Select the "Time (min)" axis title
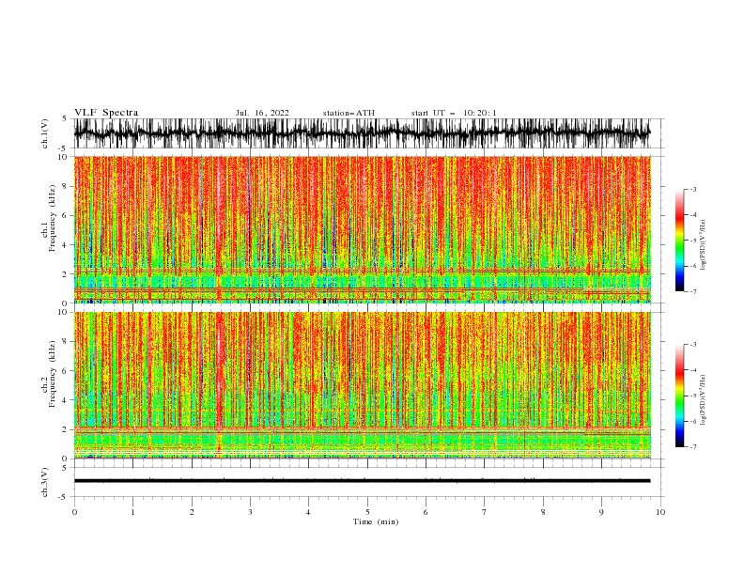The image size is (744, 575). (x=376, y=521)
